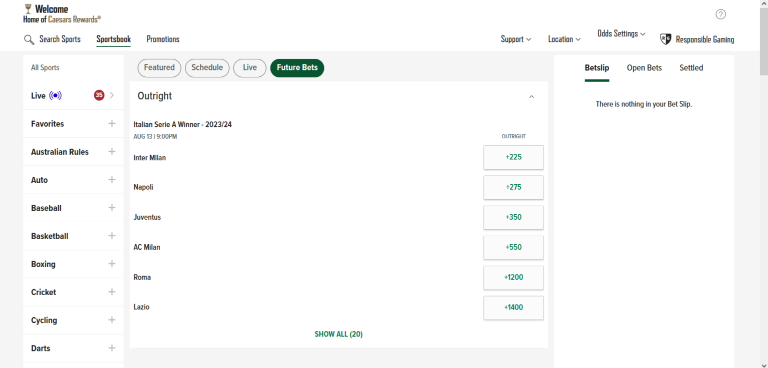
Task: Open the Basketball sidebar label
Action: (x=49, y=236)
